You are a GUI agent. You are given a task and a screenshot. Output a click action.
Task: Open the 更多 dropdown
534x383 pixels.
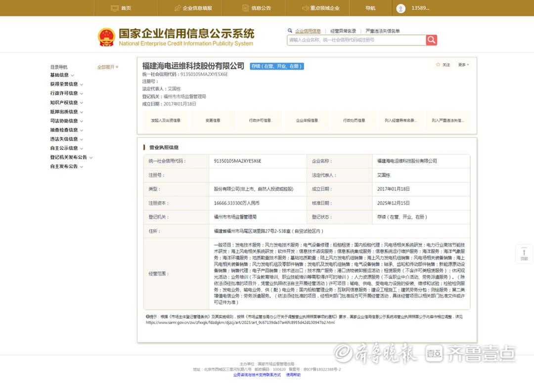[x=463, y=65]
